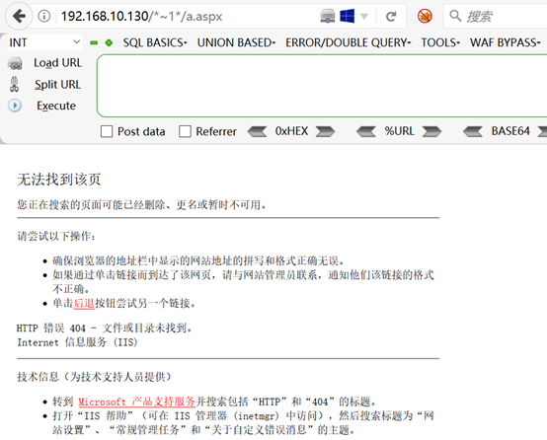547x440 pixels.
Task: Enable the Referrer checkbox
Action: pyautogui.click(x=185, y=131)
